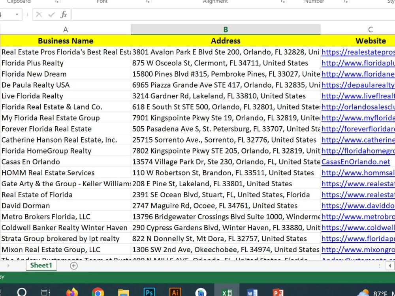This screenshot has width=395, height=296.
Task: Select the Business Name header cell
Action: point(66,41)
